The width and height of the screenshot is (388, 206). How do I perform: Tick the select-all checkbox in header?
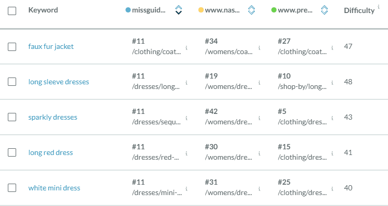click(12, 11)
